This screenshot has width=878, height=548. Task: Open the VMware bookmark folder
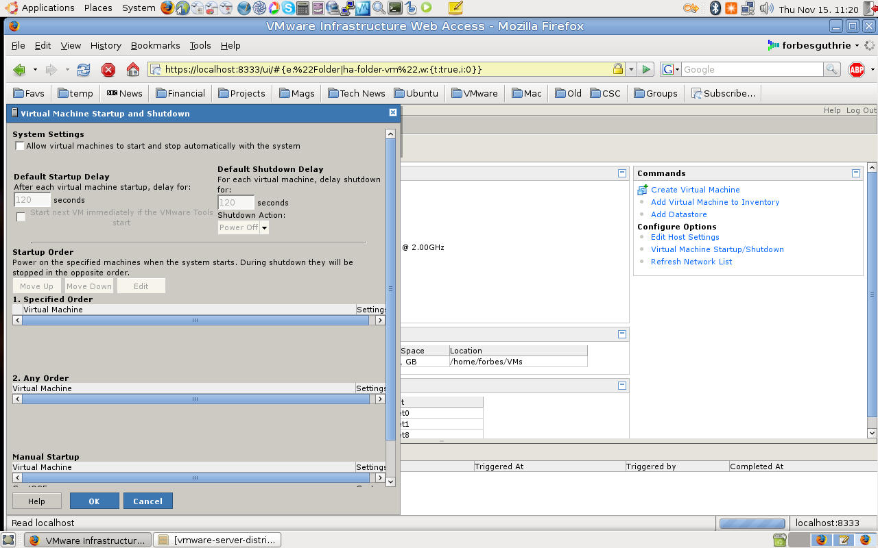coord(474,93)
